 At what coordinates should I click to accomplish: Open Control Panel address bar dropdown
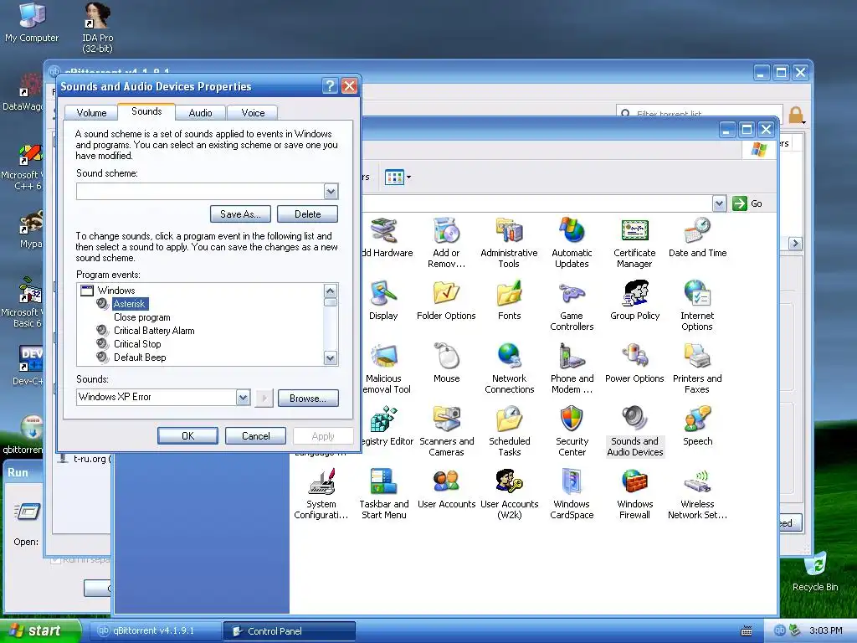click(719, 203)
